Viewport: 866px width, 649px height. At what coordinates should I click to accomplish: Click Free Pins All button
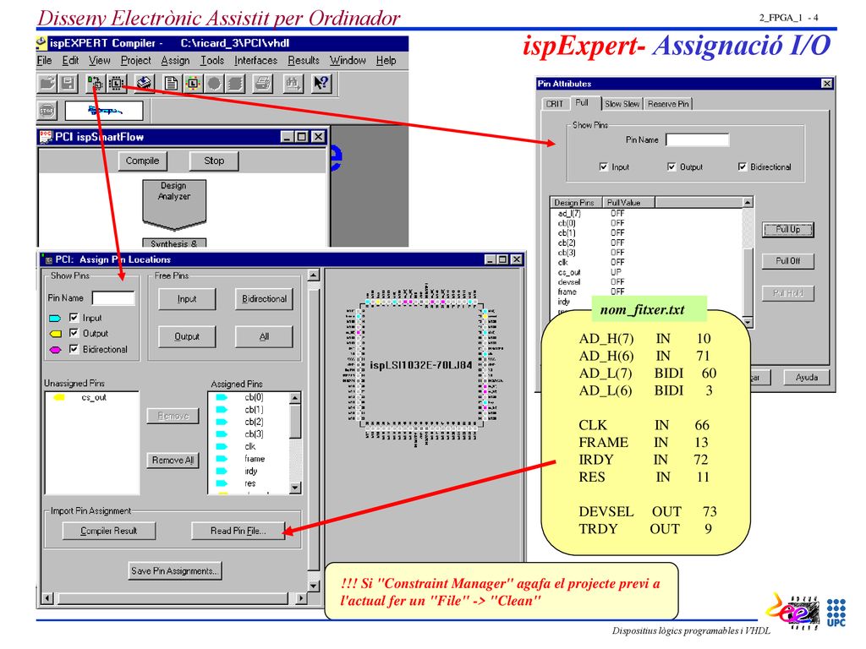[264, 336]
